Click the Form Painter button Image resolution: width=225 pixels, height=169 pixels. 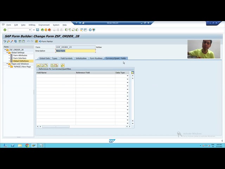46,42
